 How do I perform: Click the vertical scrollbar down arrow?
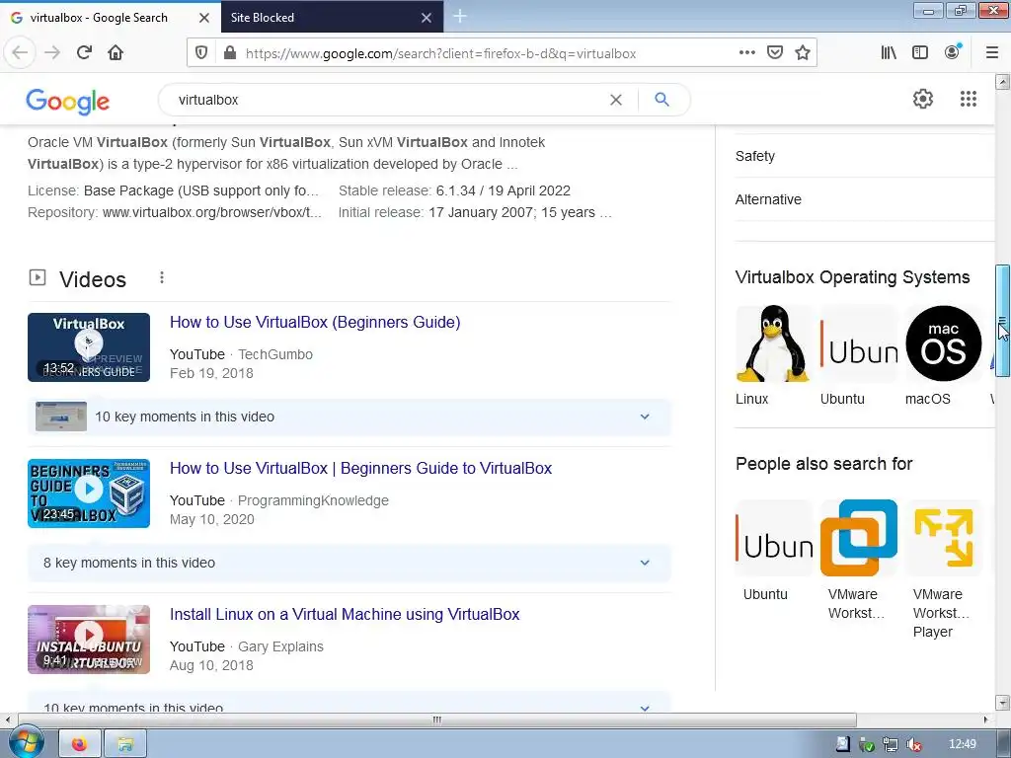tap(1002, 703)
